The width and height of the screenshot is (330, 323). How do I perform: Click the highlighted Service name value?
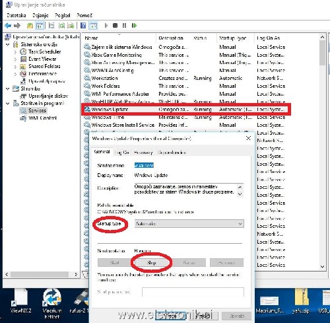point(144,165)
